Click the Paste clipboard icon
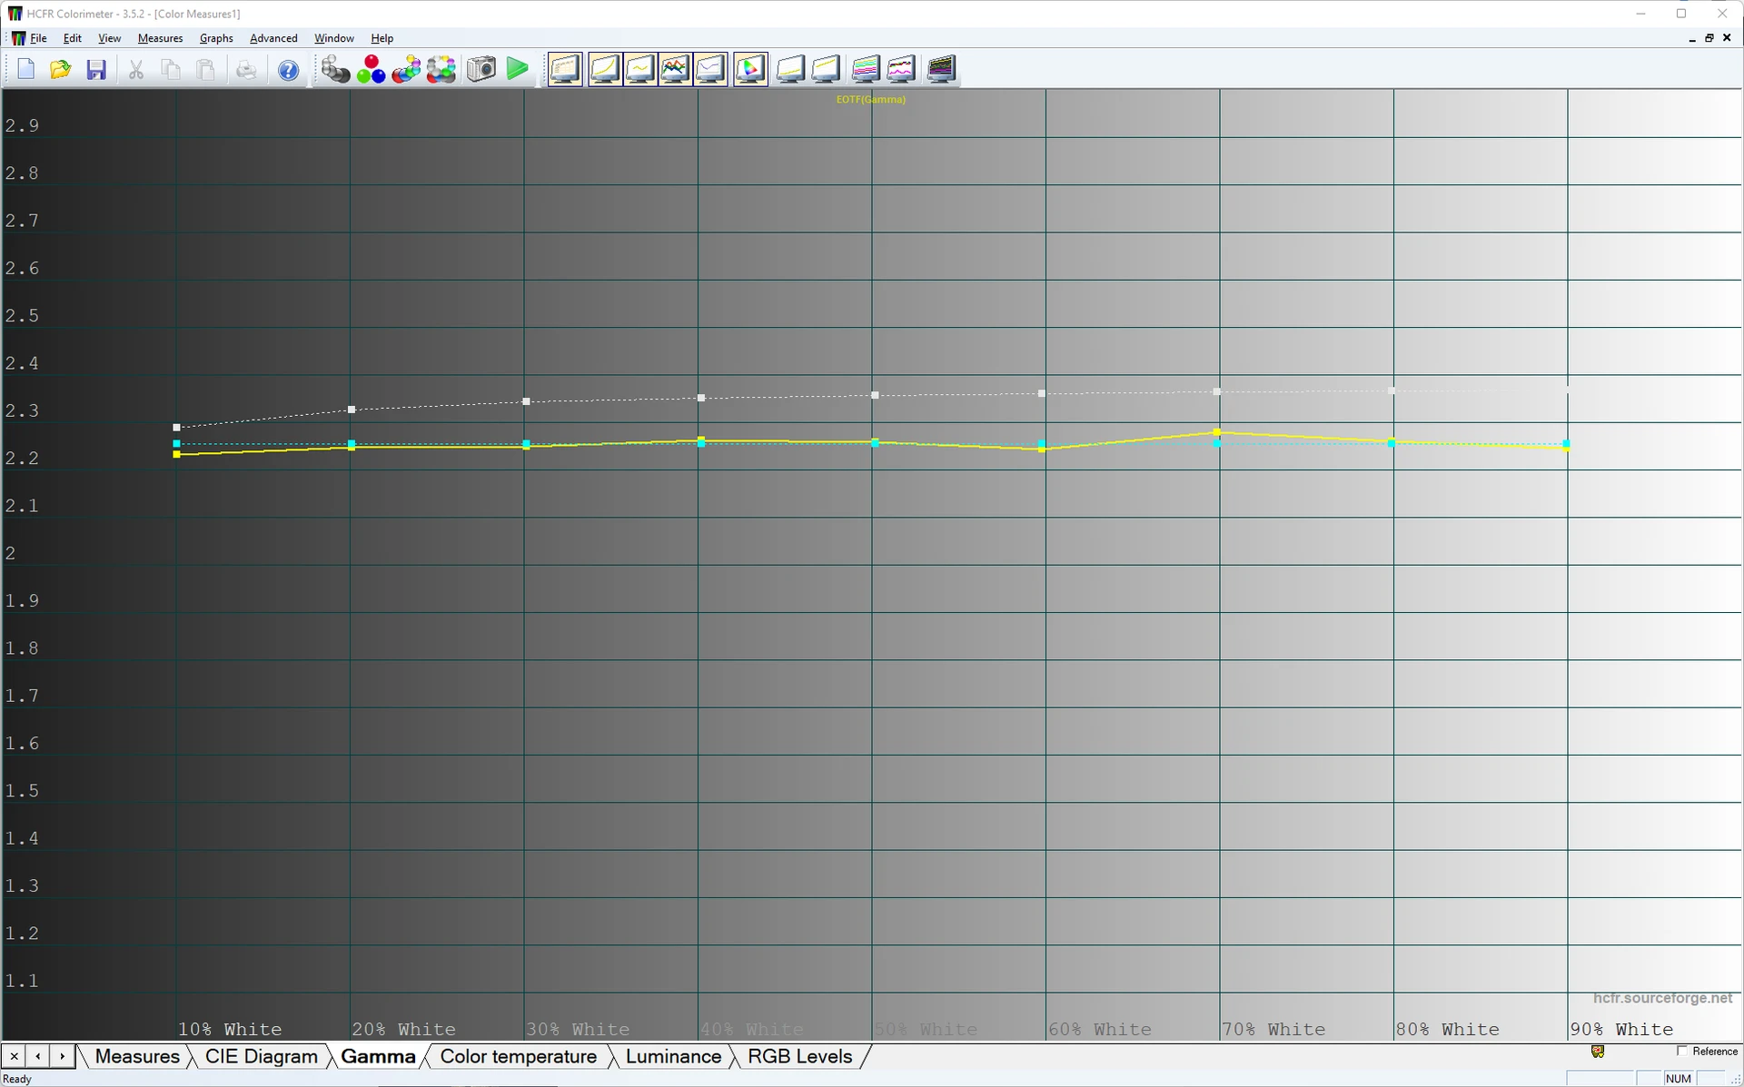Image resolution: width=1744 pixels, height=1087 pixels. [206, 70]
